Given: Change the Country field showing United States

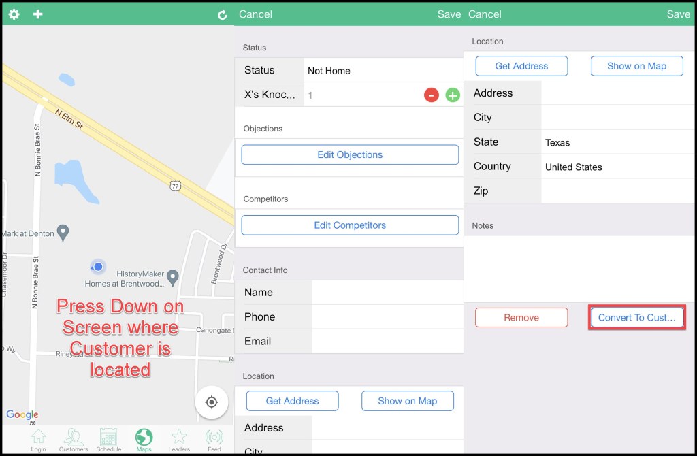Looking at the screenshot, I should click(616, 167).
